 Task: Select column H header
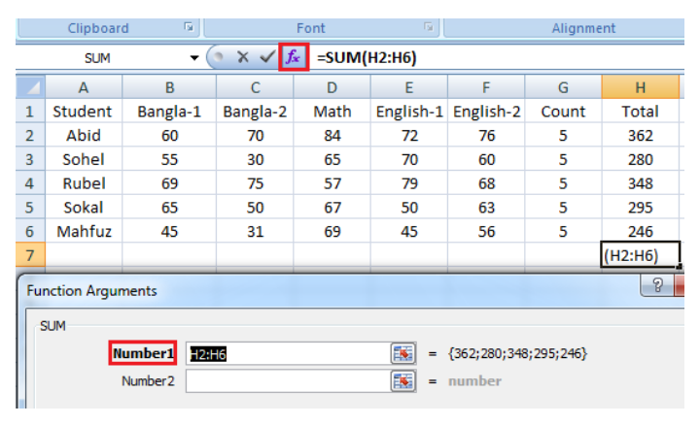click(x=640, y=86)
